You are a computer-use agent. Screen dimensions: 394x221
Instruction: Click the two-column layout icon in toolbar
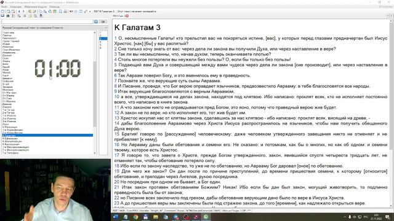coord(81,11)
